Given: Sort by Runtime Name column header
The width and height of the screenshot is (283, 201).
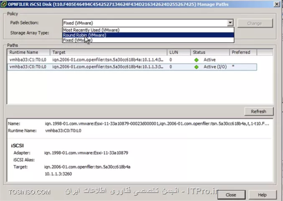Looking at the screenshot, I should [x=28, y=53].
